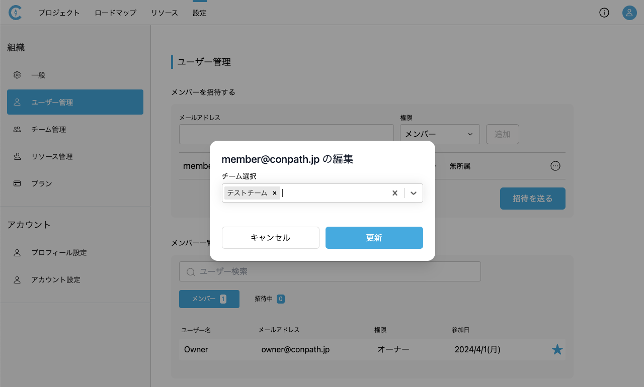
Task: Click the プラン card icon in the sidebar
Action: point(17,183)
